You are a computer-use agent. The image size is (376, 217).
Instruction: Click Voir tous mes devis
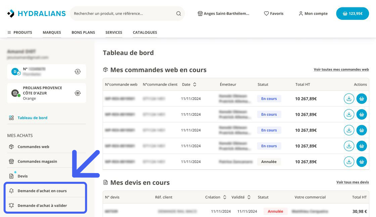352,182
